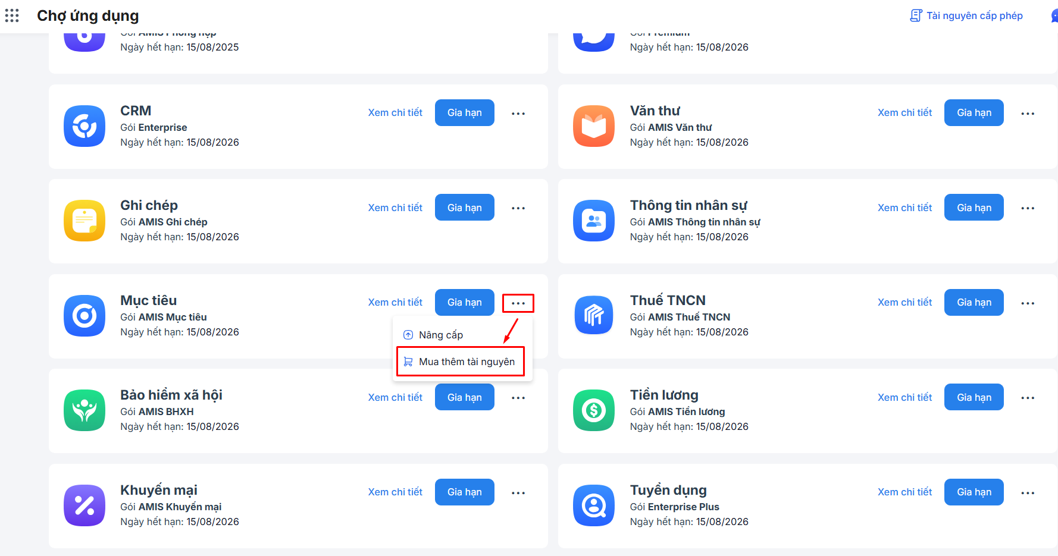This screenshot has width=1058, height=556.
Task: Select Nâng cấp from the dropdown menu
Action: pos(462,335)
